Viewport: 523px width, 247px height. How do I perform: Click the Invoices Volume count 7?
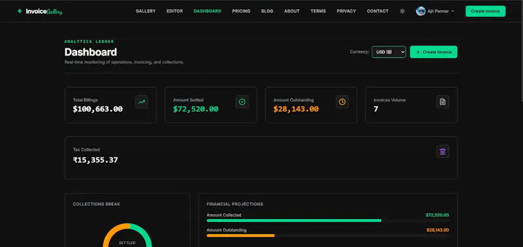376,109
